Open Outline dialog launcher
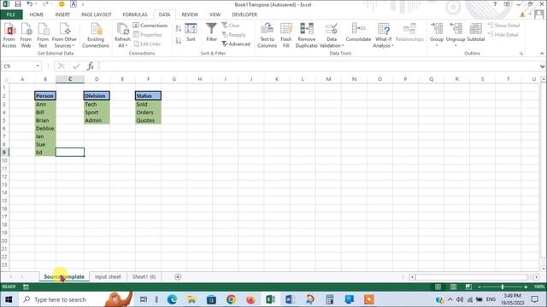Image resolution: width=547 pixels, height=307 pixels. click(521, 54)
